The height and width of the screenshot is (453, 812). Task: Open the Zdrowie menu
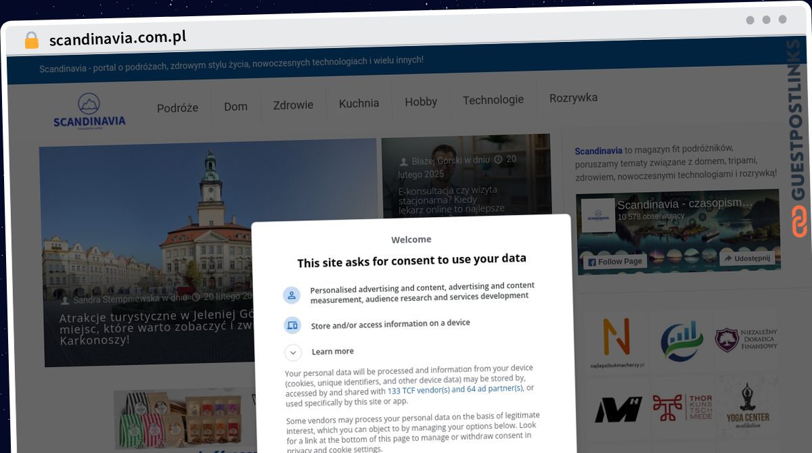point(293,105)
